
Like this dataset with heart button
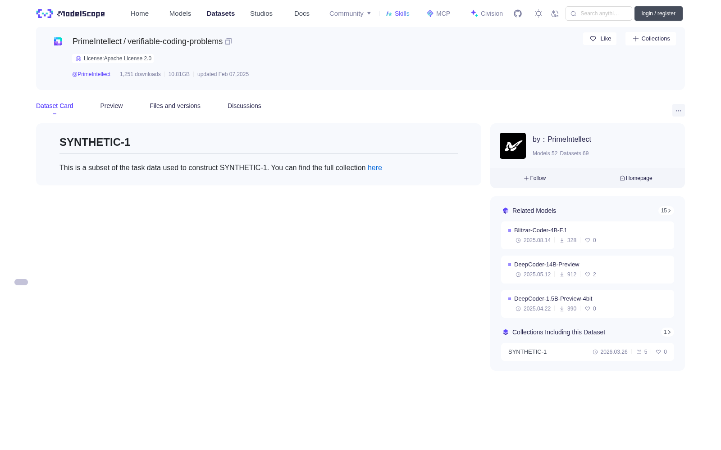(x=600, y=39)
